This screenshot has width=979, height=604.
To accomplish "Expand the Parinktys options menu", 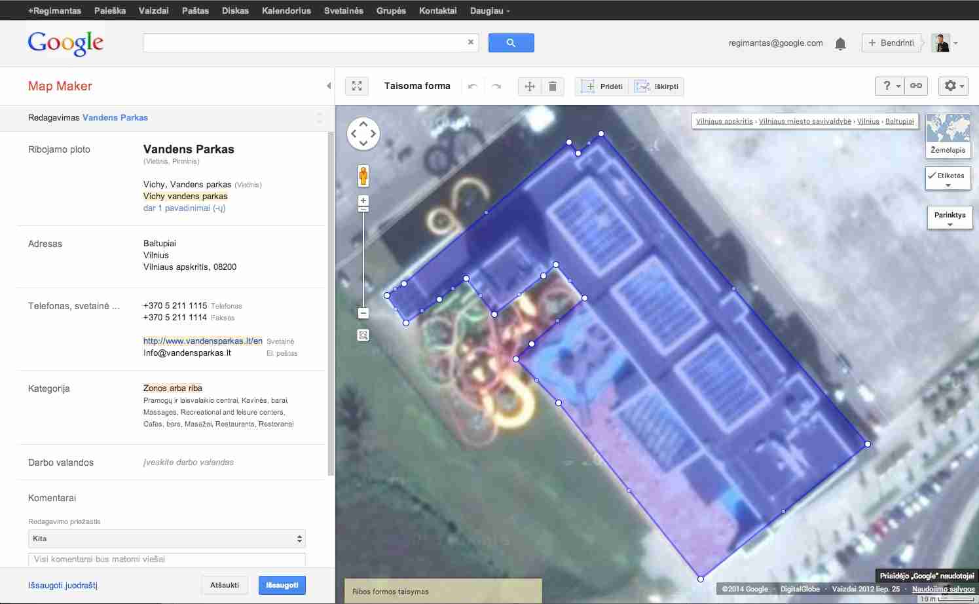I will (x=950, y=218).
